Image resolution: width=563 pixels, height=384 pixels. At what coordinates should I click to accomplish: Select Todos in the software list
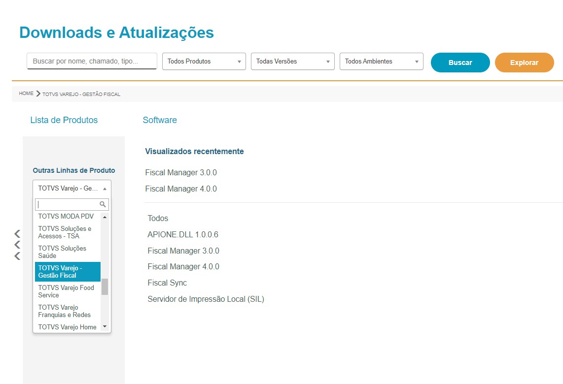158,219
